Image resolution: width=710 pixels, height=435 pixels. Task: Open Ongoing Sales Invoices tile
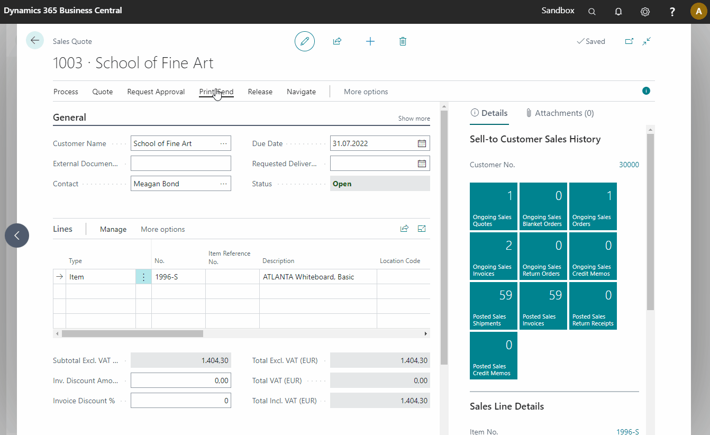point(494,256)
